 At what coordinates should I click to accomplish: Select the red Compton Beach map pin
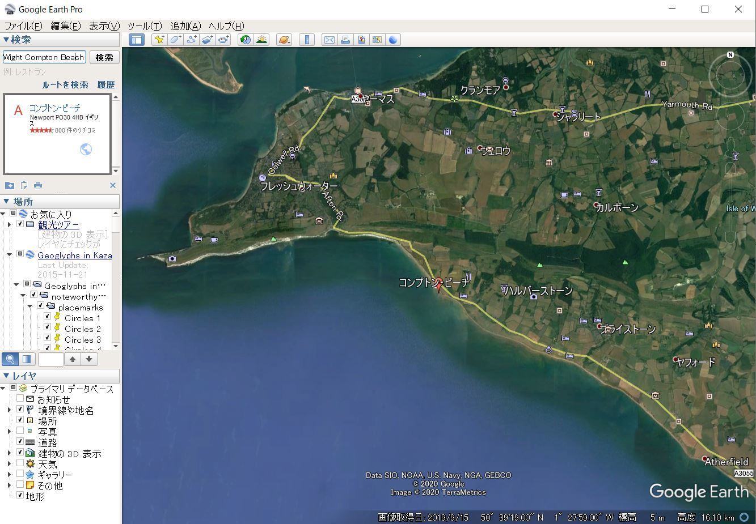pyautogui.click(x=438, y=285)
